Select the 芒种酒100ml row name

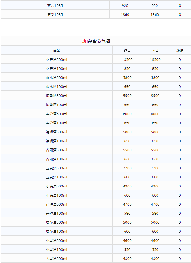(57, 214)
